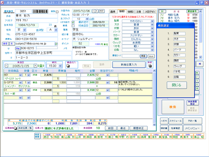This screenshot has width=209, height=157.
Task: Click the Map button beside postal code
Action: (x=17, y=48)
